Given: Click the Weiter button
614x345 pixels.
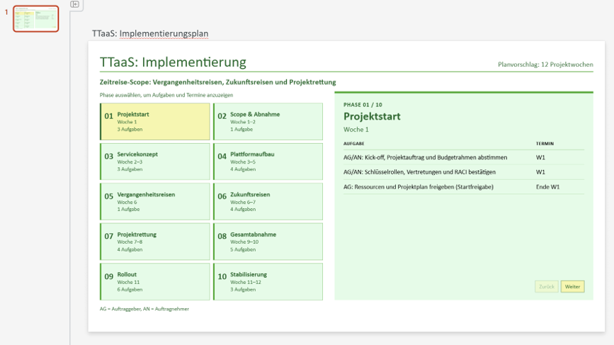Looking at the screenshot, I should coord(572,287).
